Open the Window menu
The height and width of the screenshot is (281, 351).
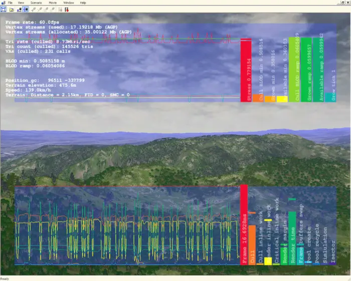point(69,3)
